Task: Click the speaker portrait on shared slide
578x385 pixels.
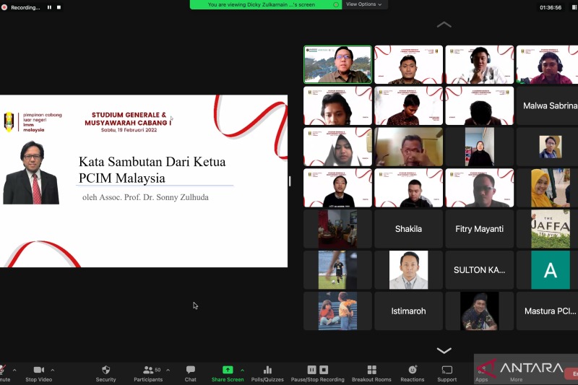Action: pyautogui.click(x=31, y=173)
